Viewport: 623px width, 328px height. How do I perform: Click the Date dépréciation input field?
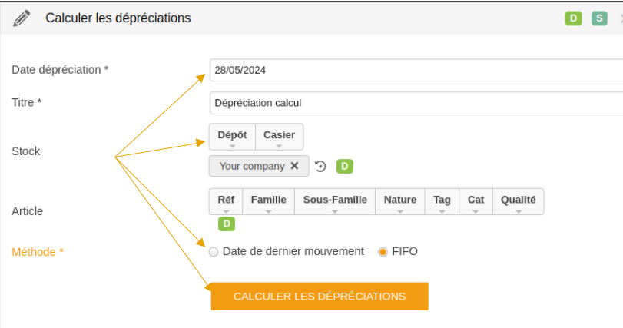point(416,70)
